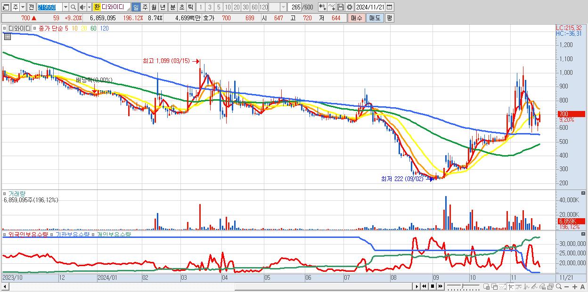Select the 60 interval button
This screenshot has height=292, width=588.
254,7
